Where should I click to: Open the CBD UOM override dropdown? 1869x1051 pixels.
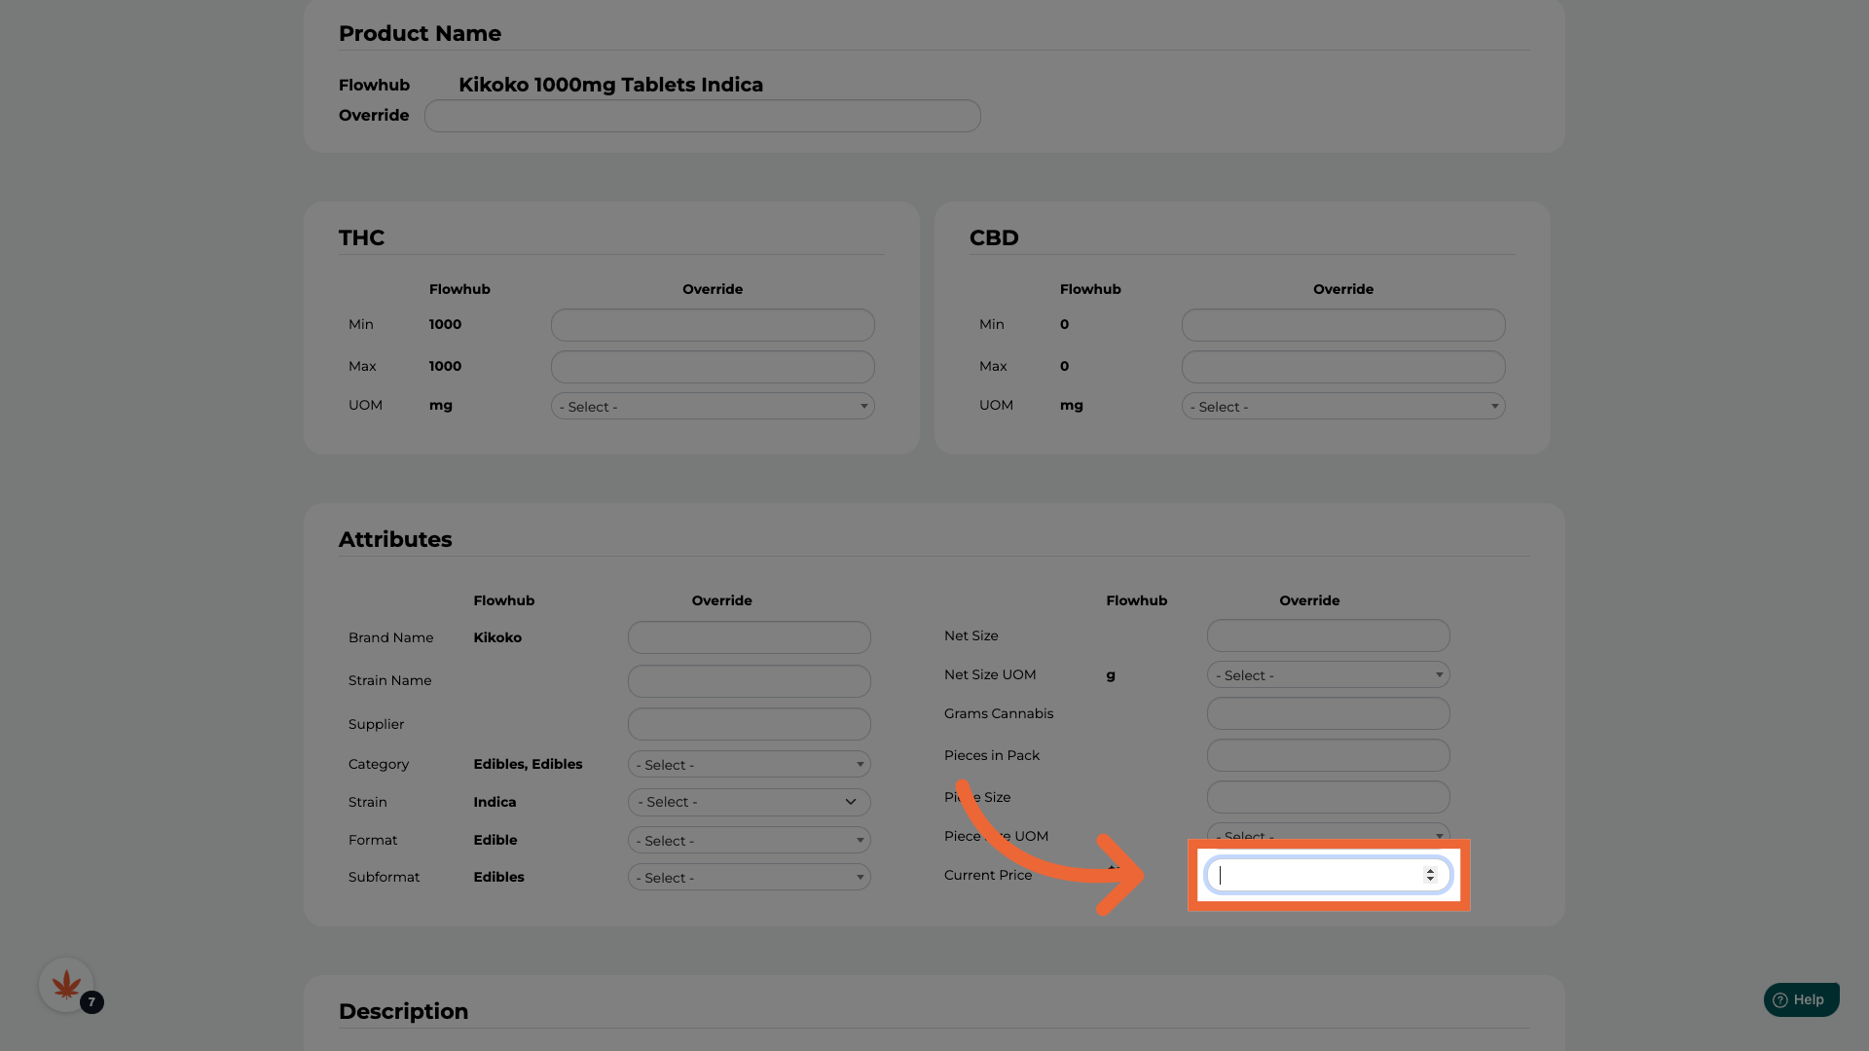coord(1342,407)
